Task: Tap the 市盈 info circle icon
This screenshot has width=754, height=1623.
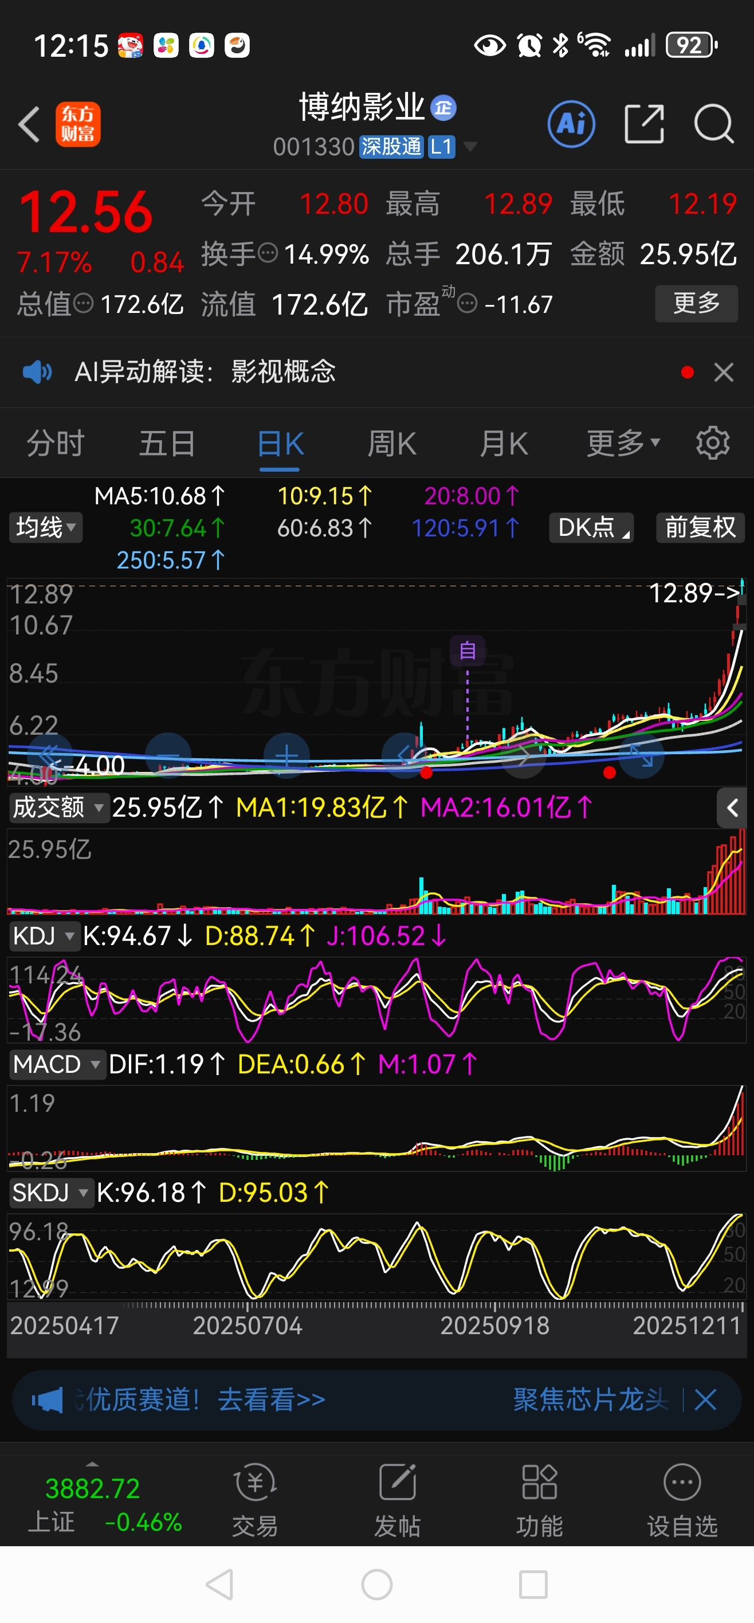Action: [x=467, y=304]
